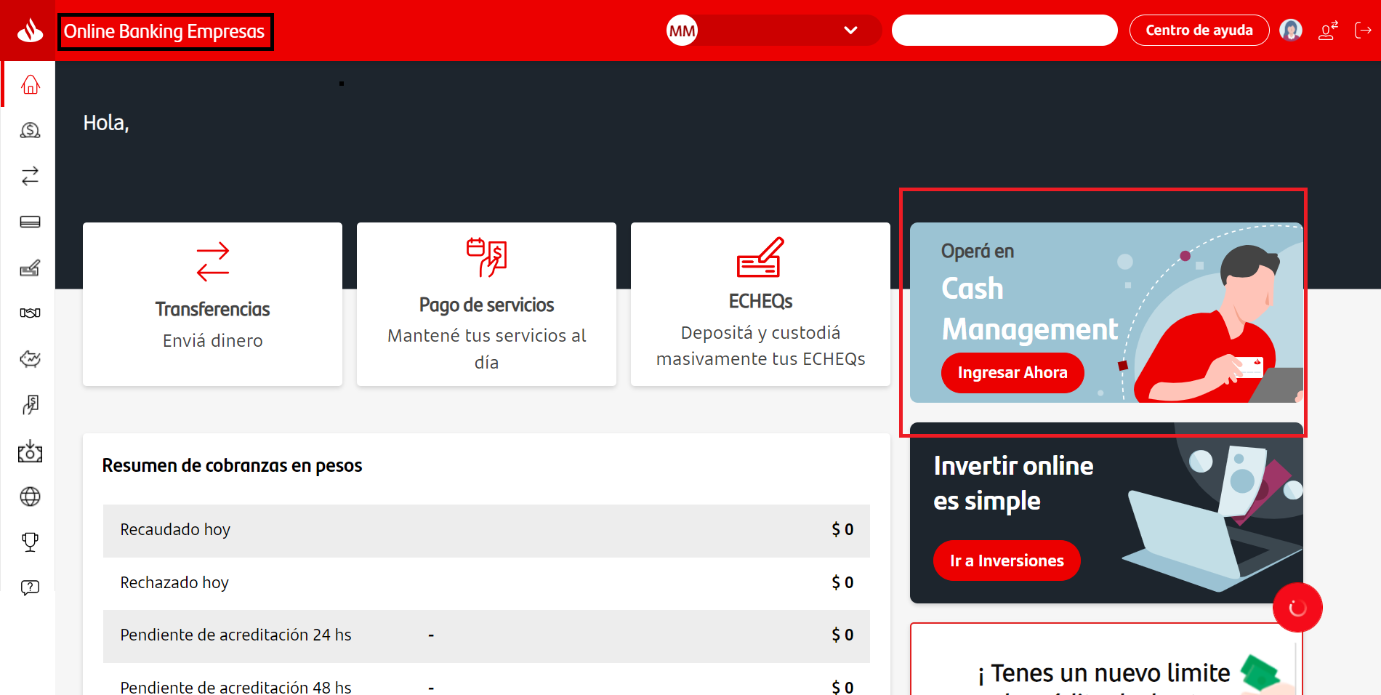Click Pendiente de acreditación 24 hs row
The width and height of the screenshot is (1381, 695).
(x=486, y=636)
